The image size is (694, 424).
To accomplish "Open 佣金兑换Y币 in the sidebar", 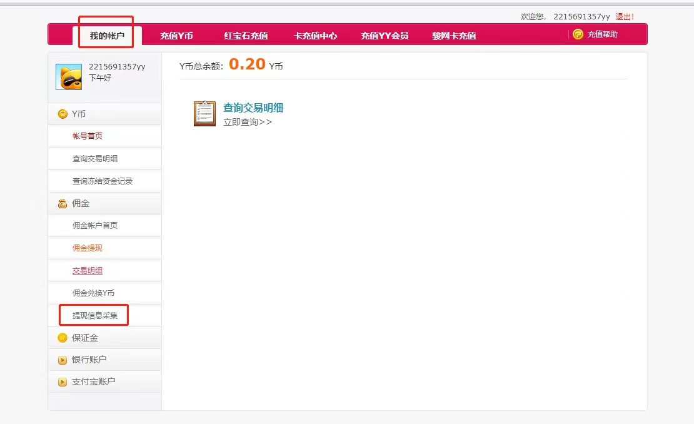I will (93, 293).
